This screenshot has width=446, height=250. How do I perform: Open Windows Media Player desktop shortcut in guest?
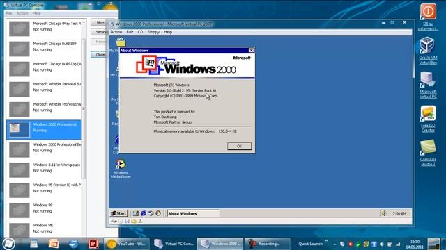point(121,169)
